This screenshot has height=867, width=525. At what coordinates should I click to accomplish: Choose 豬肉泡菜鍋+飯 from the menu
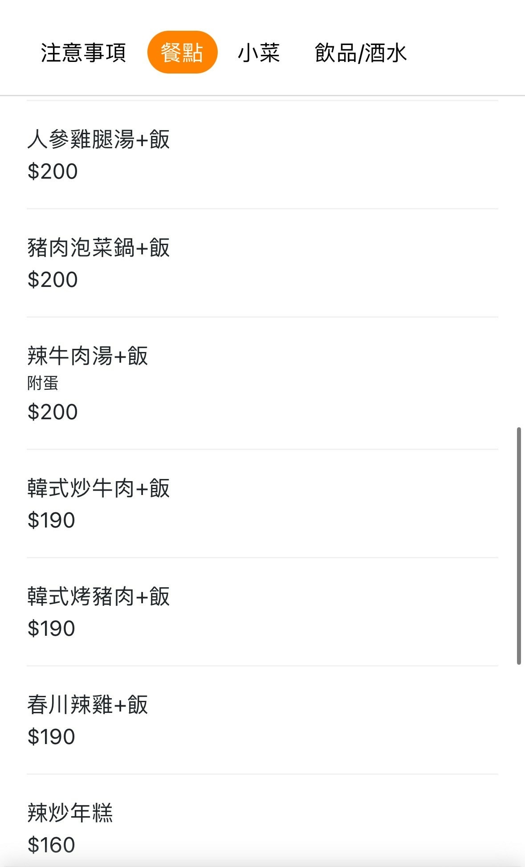tap(98, 248)
